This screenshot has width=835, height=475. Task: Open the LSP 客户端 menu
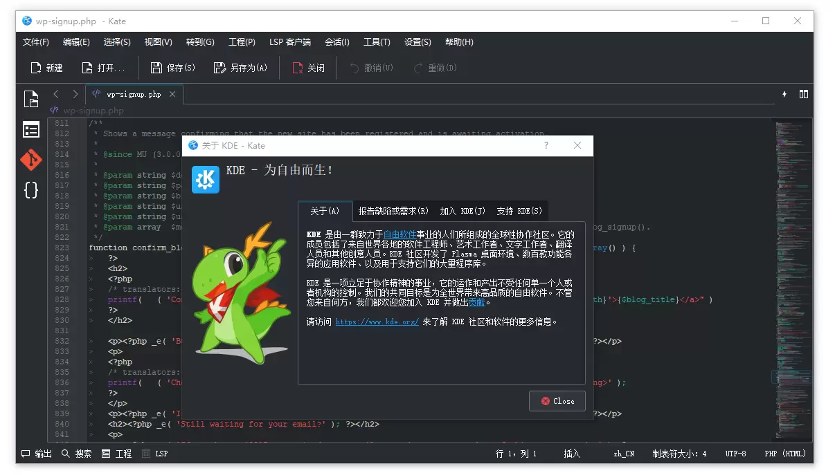290,42
